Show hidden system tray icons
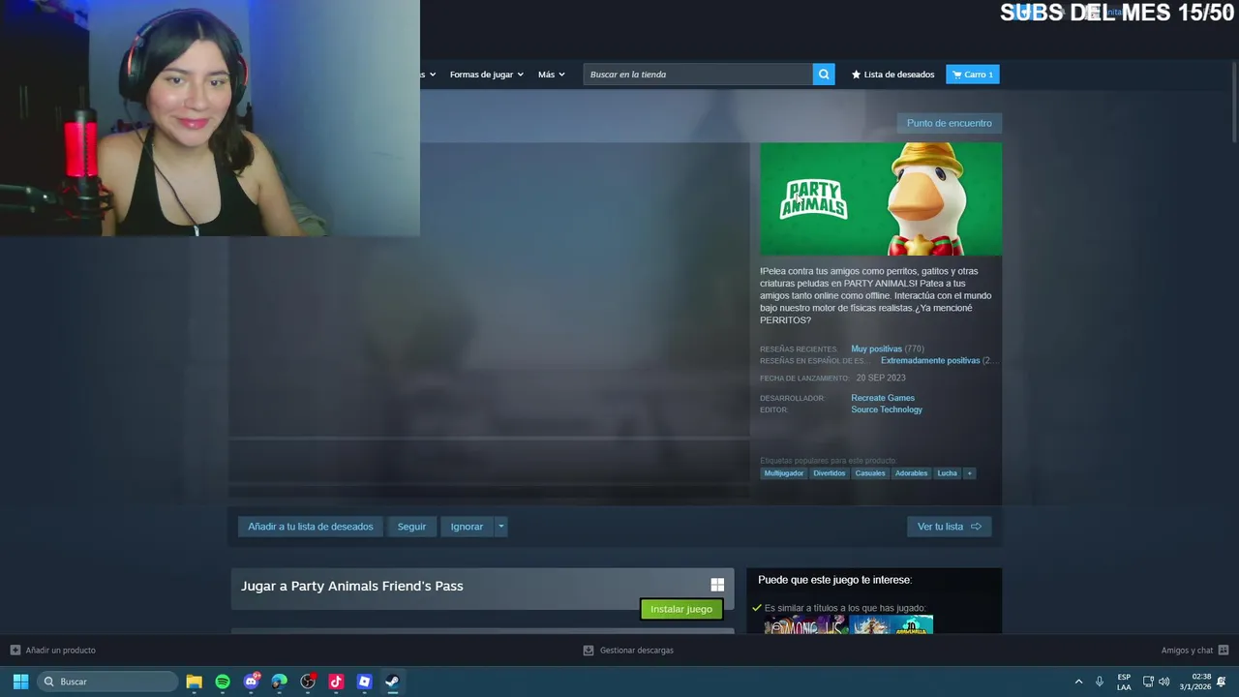The width and height of the screenshot is (1239, 697). (x=1078, y=682)
